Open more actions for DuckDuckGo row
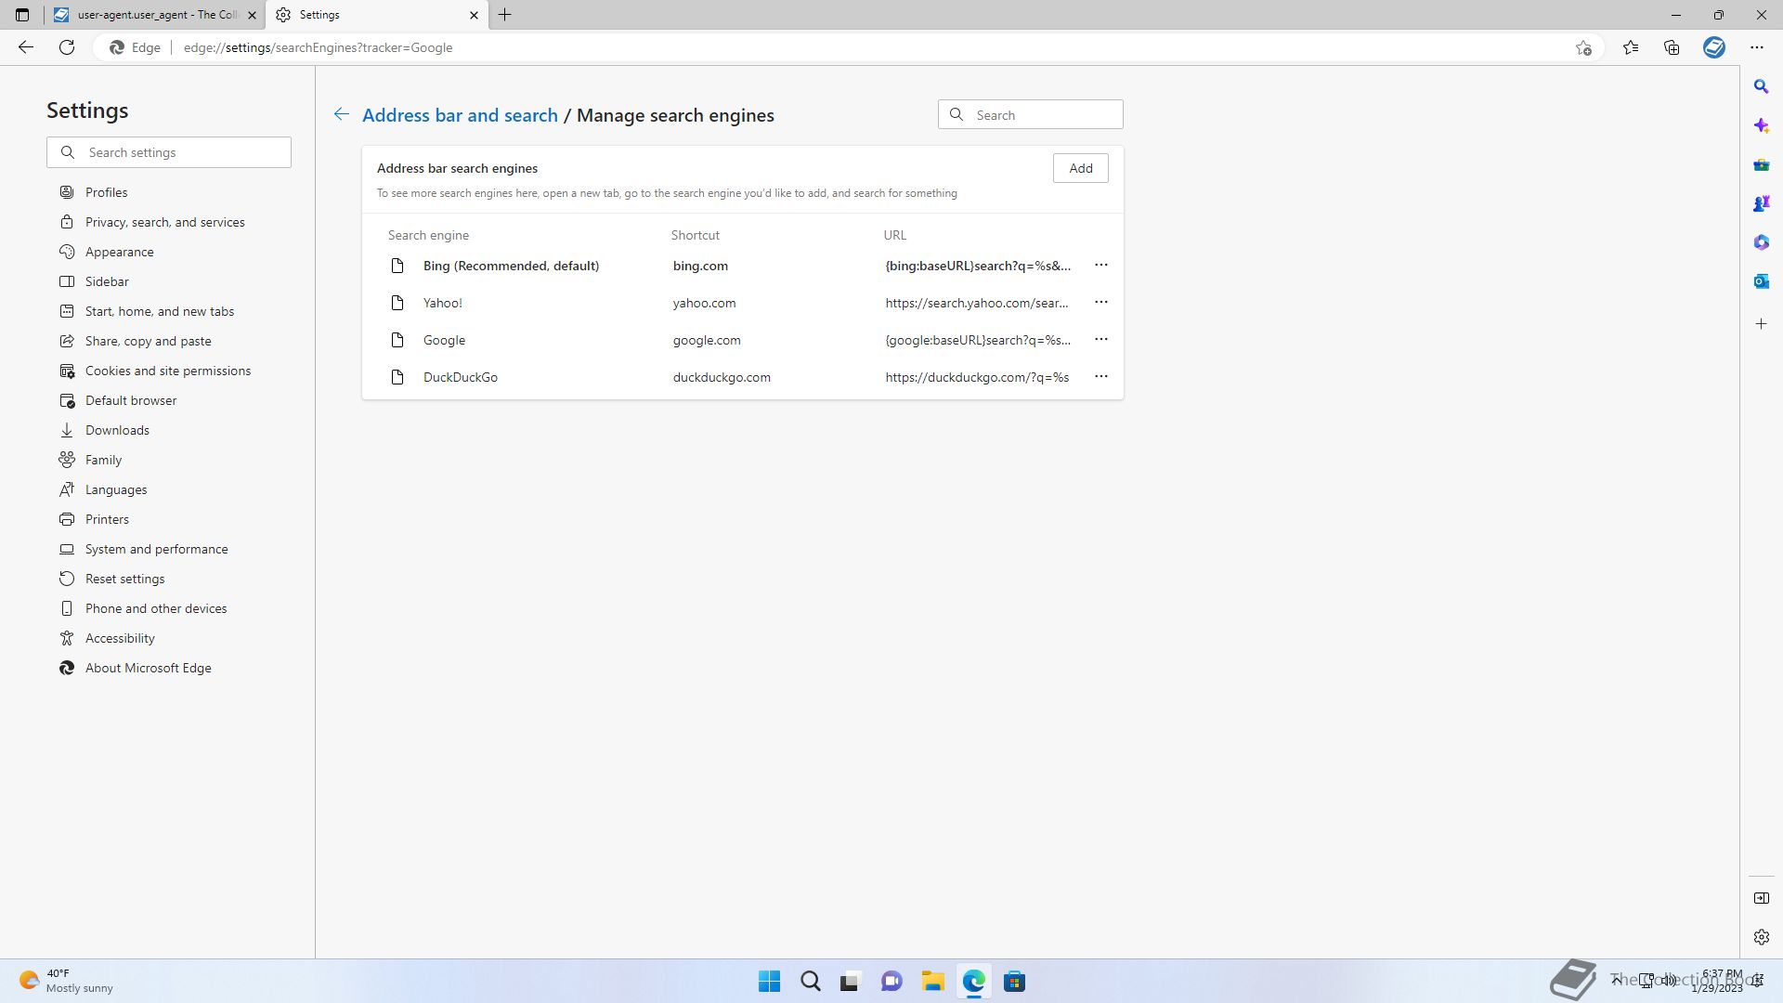This screenshot has height=1003, width=1783. point(1100,377)
